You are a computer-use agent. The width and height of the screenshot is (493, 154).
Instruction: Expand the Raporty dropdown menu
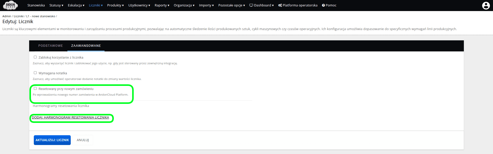click(162, 5)
